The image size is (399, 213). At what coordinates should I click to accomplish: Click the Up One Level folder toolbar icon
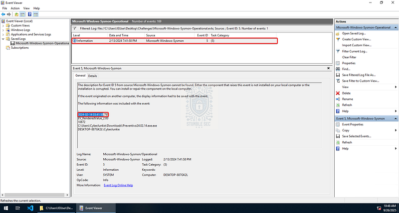pos(16,14)
